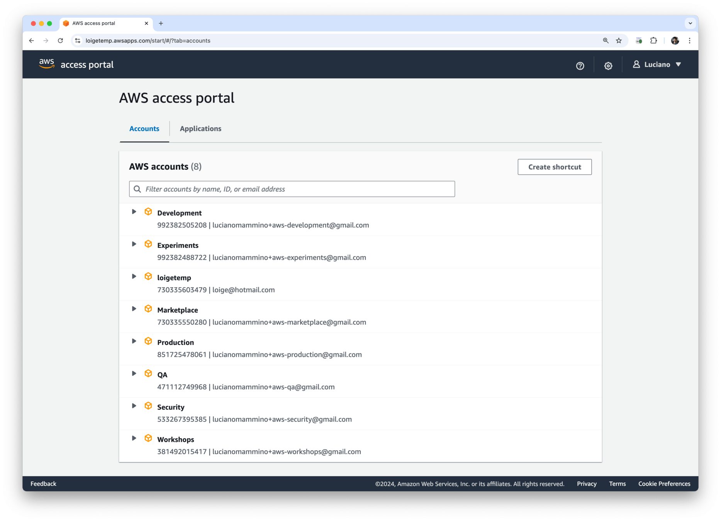Click the loigetemp account cube icon
The height and width of the screenshot is (521, 721).
(148, 277)
